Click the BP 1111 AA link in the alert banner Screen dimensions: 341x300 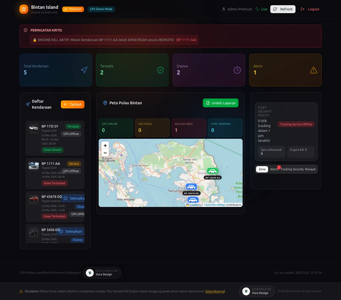pos(186,40)
